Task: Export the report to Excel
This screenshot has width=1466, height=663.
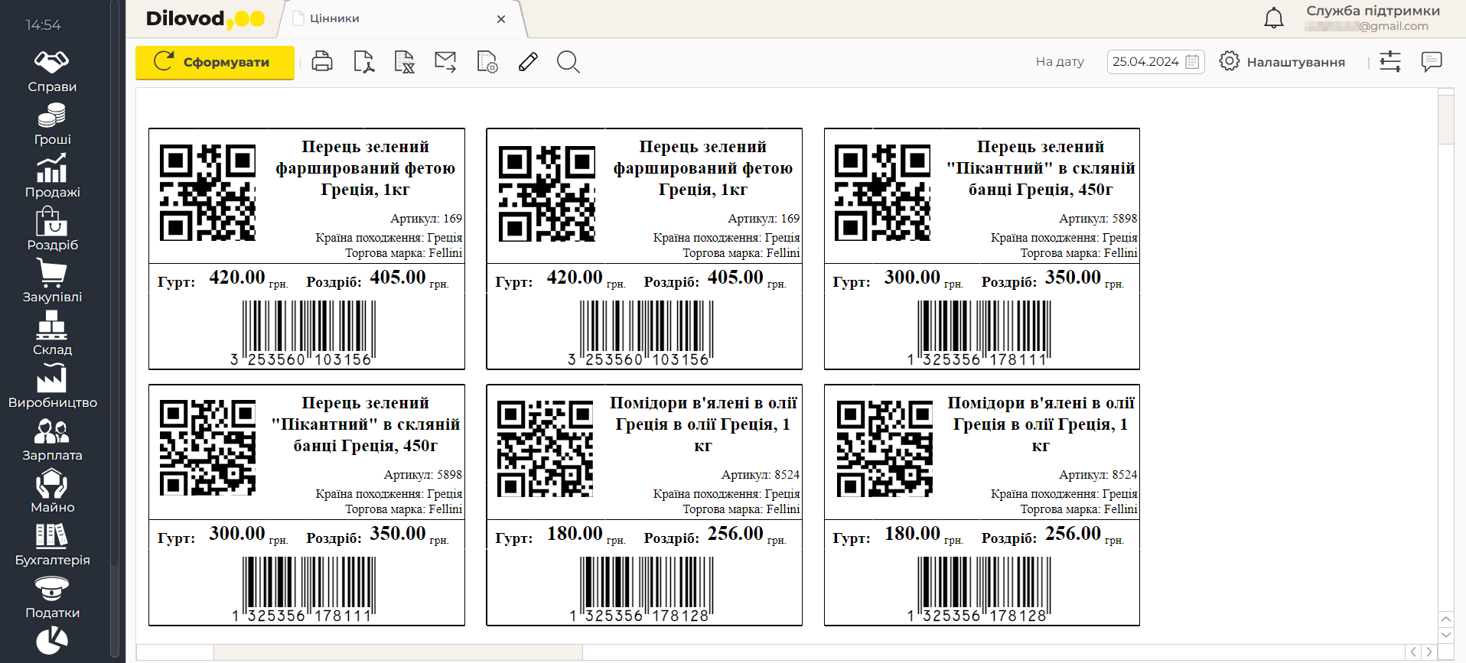Action: (x=404, y=62)
